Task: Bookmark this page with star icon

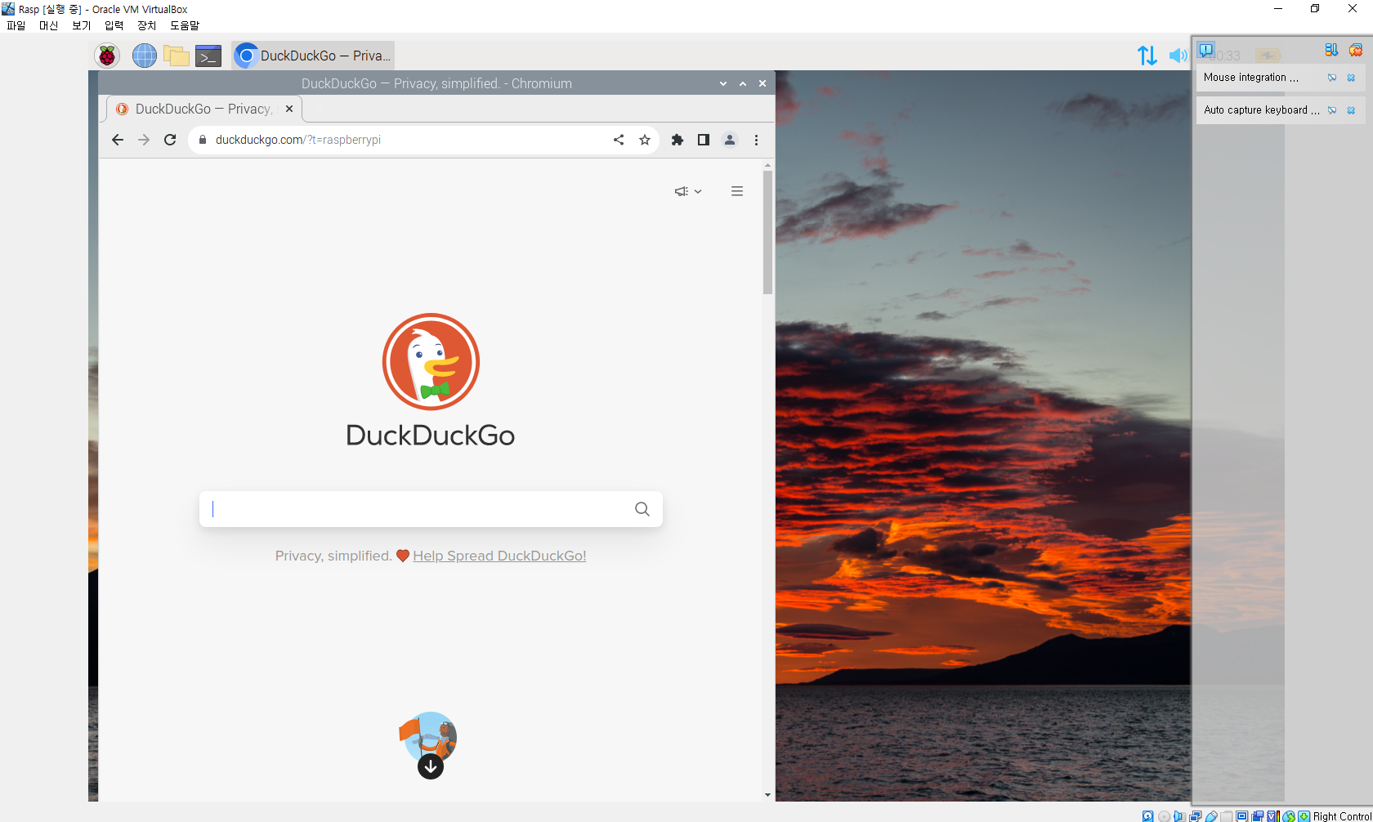Action: point(645,140)
